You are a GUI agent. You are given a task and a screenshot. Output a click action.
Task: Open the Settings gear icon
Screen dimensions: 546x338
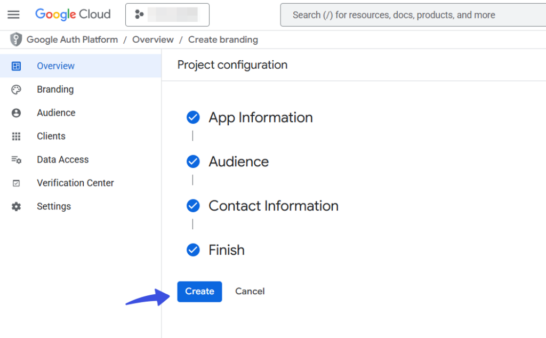[17, 206]
